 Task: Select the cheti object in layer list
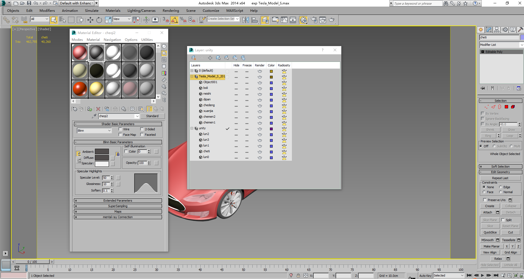pyautogui.click(x=206, y=151)
